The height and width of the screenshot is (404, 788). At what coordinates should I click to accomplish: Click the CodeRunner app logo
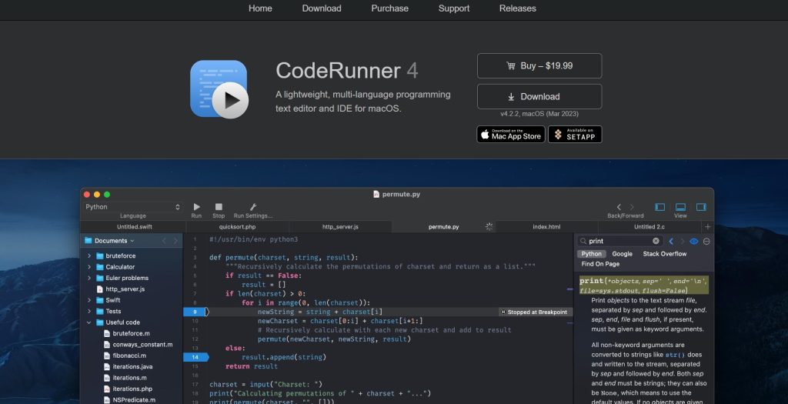[x=219, y=89]
